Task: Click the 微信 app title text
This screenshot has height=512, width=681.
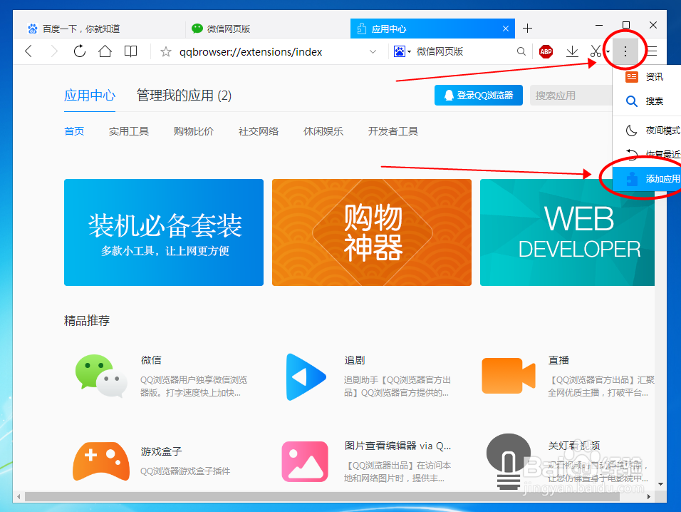Action: pyautogui.click(x=151, y=360)
